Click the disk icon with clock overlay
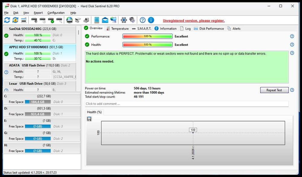The image size is (302, 177). 43,20
